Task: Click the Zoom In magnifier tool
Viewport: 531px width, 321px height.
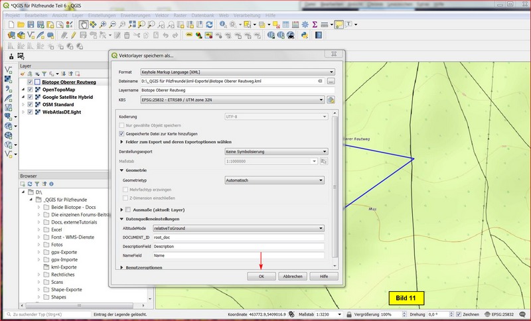Action: point(103,25)
